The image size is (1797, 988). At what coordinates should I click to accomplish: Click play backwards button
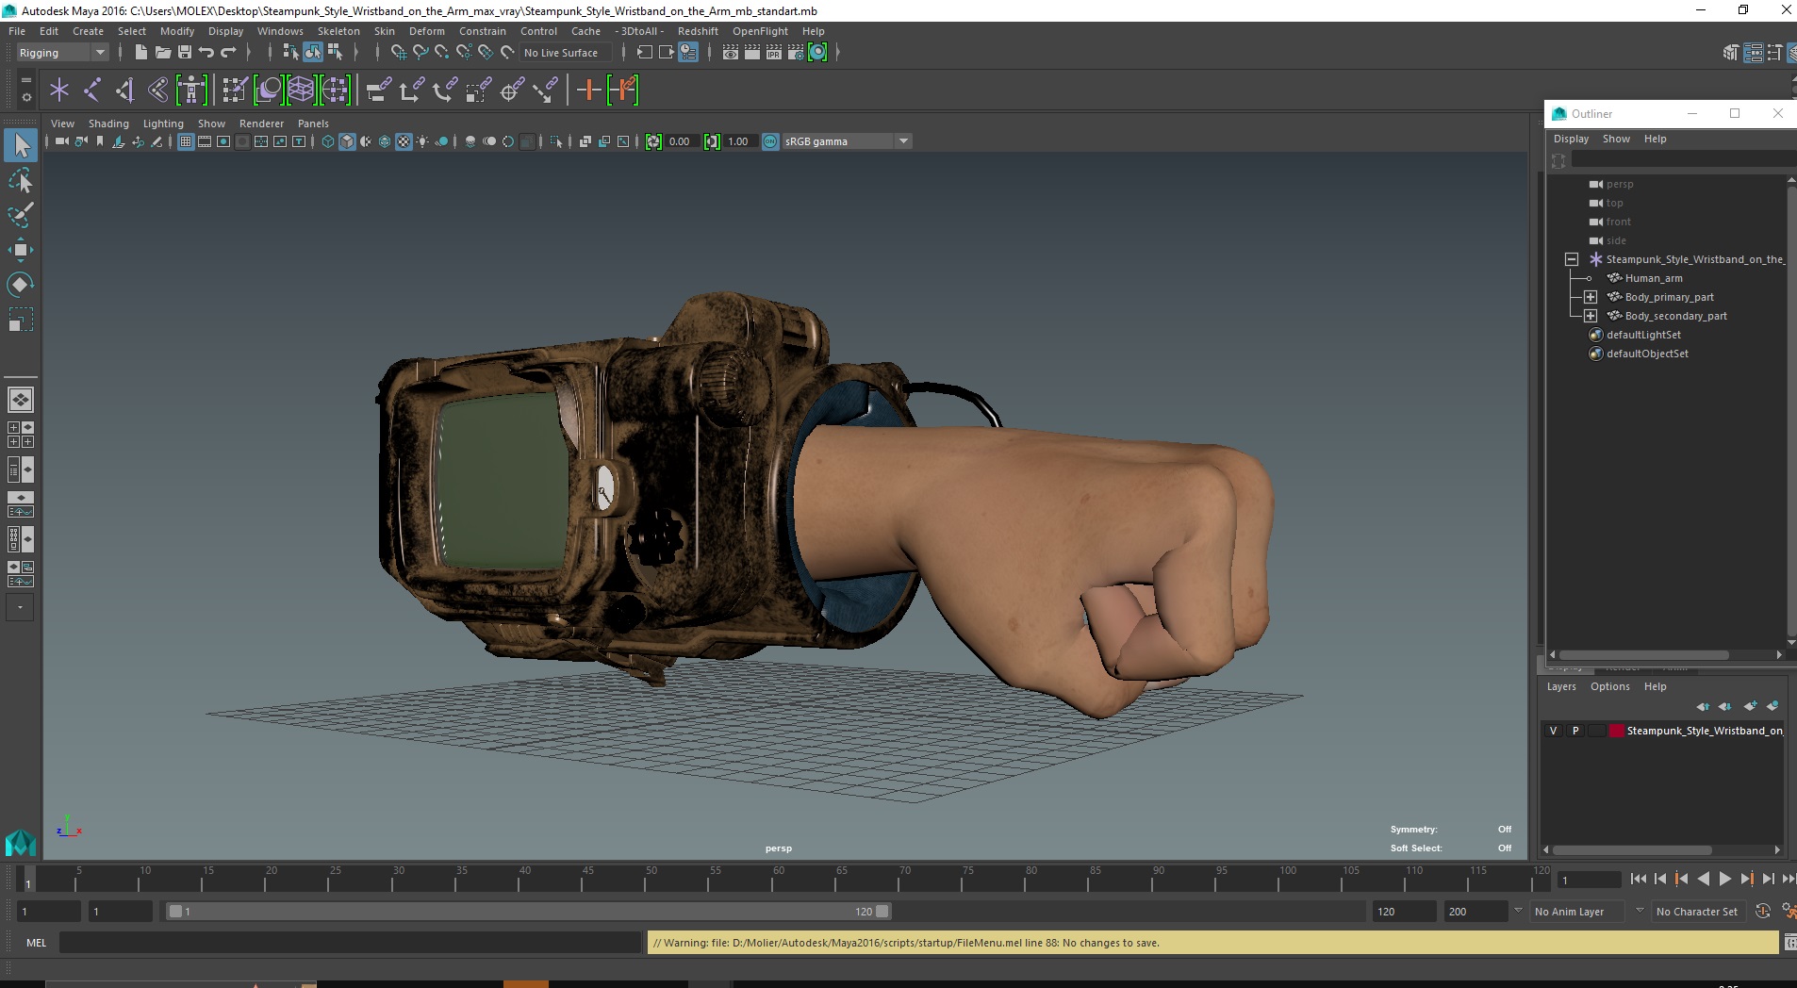1703,879
